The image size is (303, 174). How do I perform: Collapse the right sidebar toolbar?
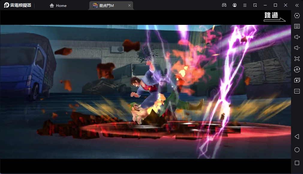(x=297, y=5)
